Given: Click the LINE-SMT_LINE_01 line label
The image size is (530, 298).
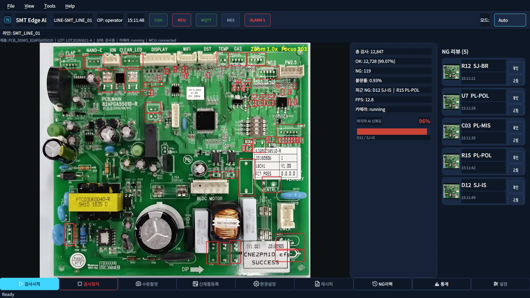Looking at the screenshot, I should [73, 20].
